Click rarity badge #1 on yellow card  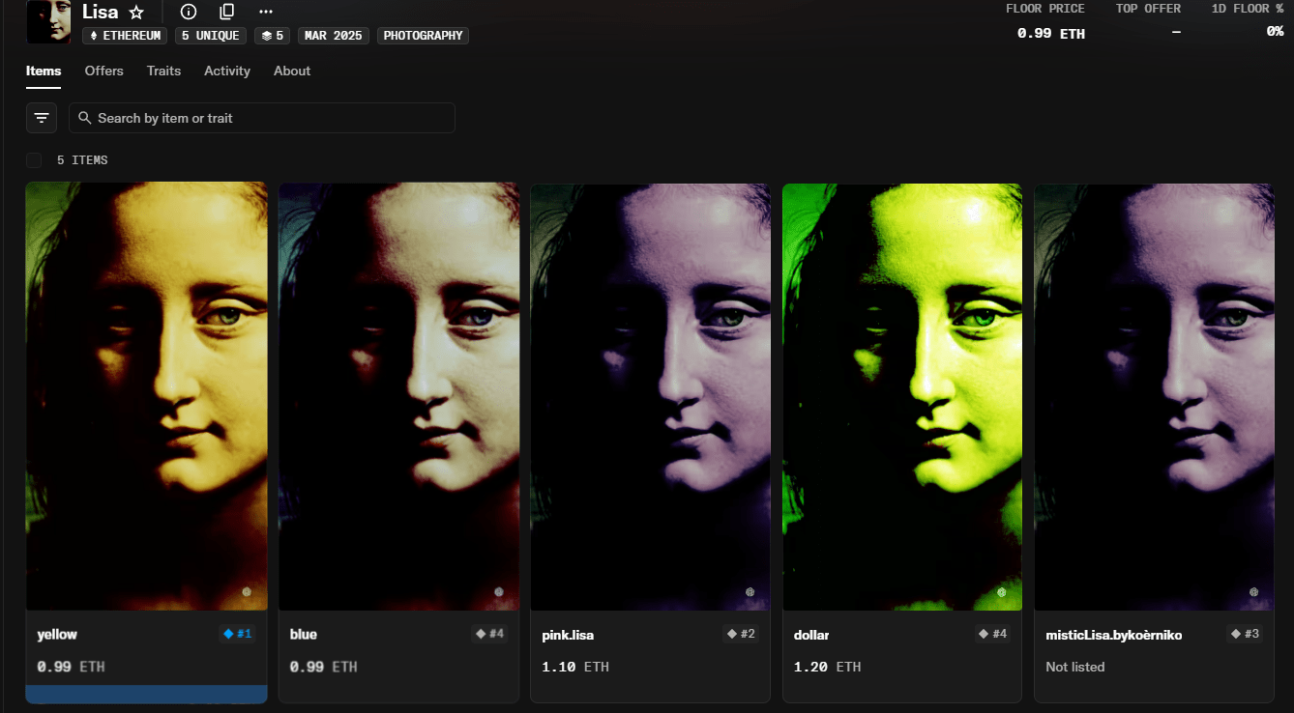238,634
